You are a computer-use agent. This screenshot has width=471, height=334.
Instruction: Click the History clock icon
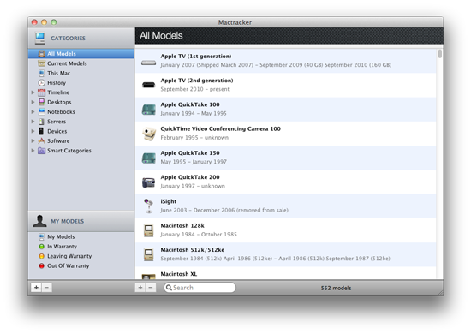(41, 82)
